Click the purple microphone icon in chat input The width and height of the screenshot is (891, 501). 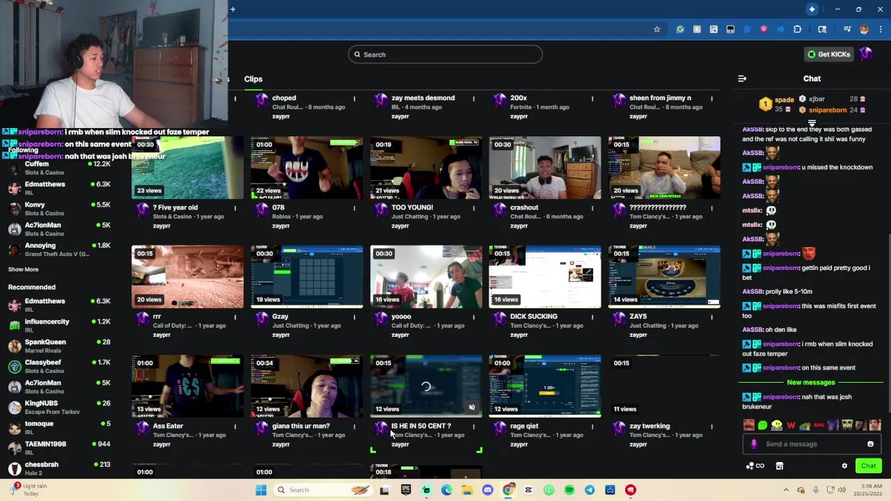click(754, 444)
